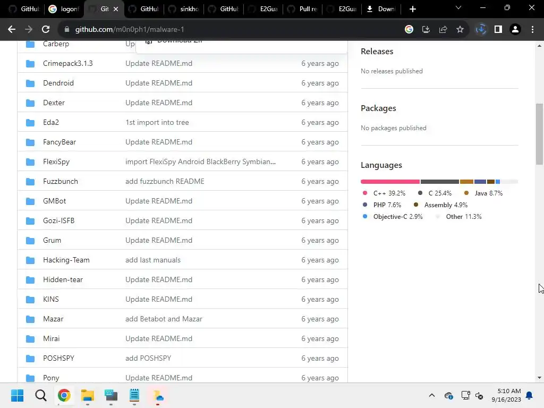Open the Windows Start menu
This screenshot has width=544, height=408.
click(17, 395)
